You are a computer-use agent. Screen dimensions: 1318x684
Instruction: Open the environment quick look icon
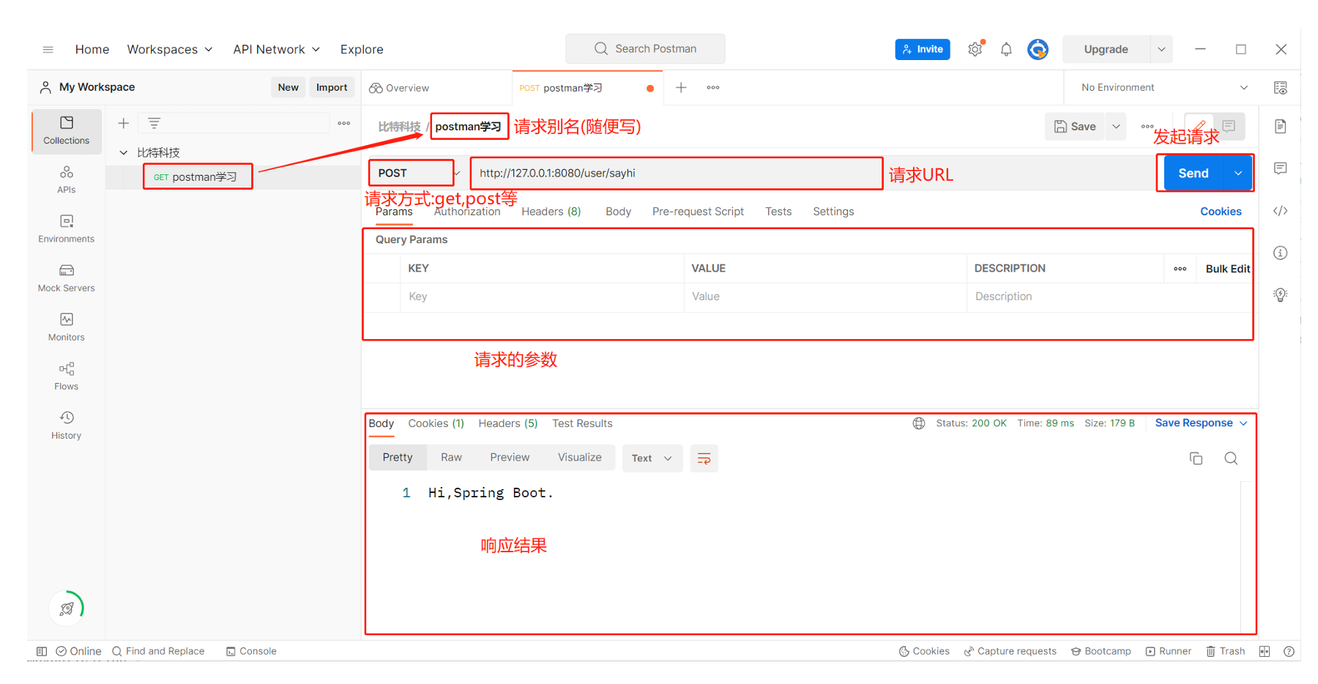(1280, 88)
